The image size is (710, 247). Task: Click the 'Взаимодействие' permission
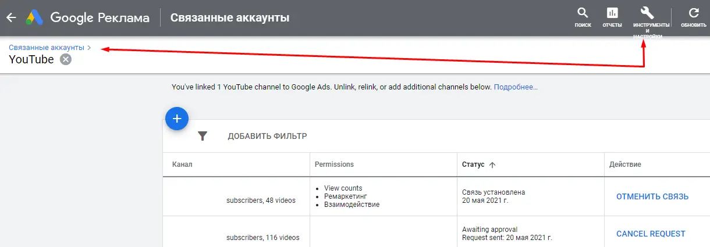click(352, 205)
